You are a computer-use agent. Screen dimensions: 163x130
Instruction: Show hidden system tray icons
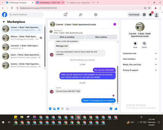tap(138, 122)
